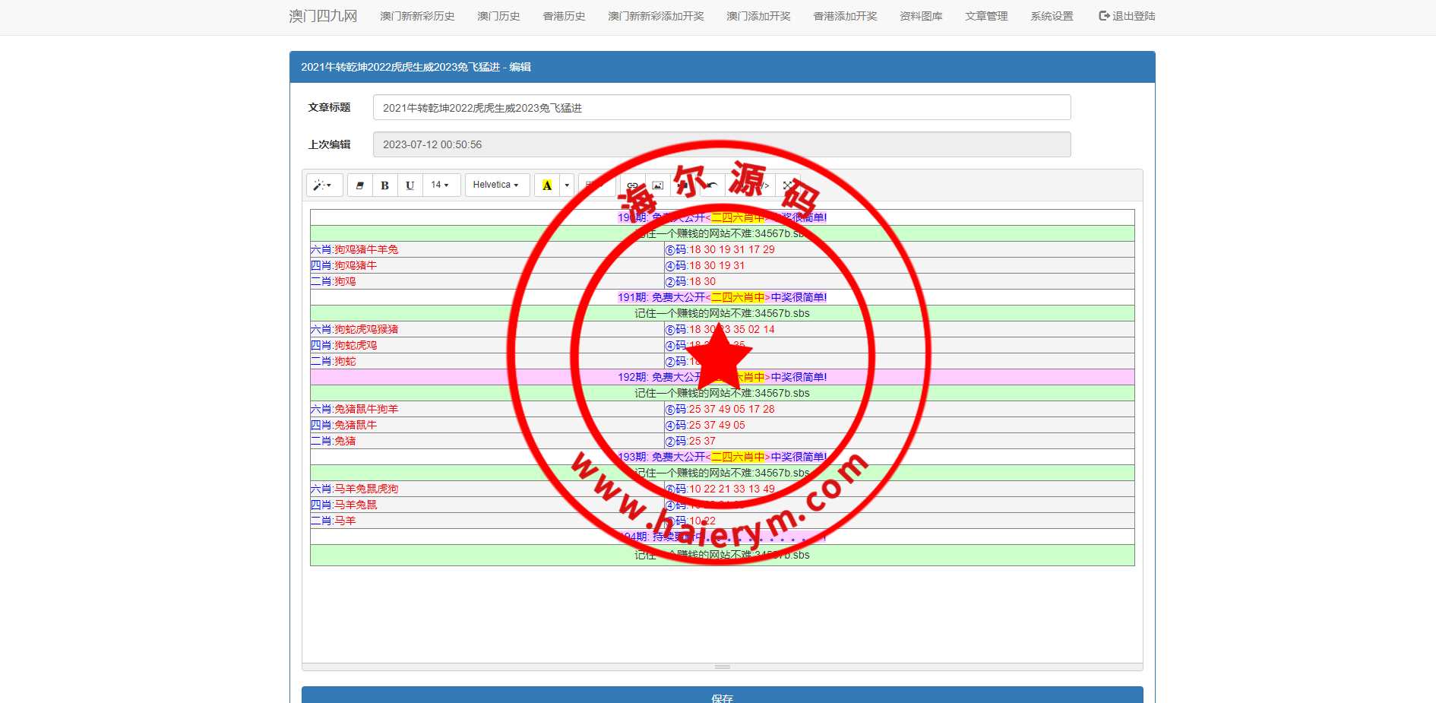Viewport: 1436px width, 703px height.
Task: Insert a hyperlink using the link icon
Action: (631, 185)
